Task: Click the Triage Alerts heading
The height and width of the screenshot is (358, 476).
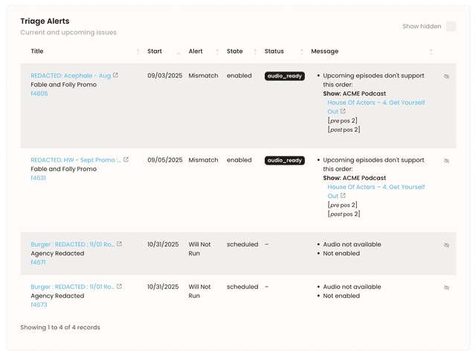Action: (45, 22)
